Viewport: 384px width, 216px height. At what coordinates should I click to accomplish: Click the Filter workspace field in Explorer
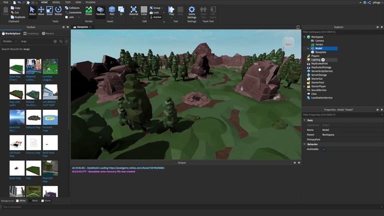pos(343,32)
